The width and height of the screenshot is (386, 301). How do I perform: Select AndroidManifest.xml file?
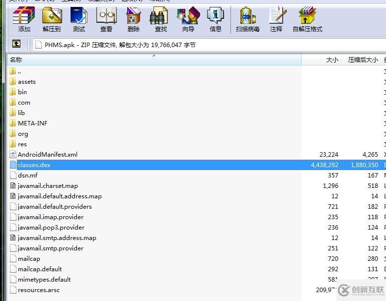47,154
